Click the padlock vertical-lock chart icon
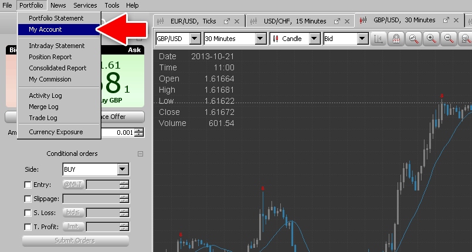The image size is (472, 252). coord(396,39)
